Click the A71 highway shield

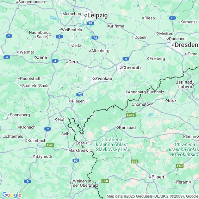[x=9, y=36]
